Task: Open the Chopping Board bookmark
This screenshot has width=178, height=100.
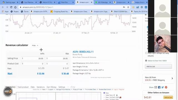Action: point(60,11)
